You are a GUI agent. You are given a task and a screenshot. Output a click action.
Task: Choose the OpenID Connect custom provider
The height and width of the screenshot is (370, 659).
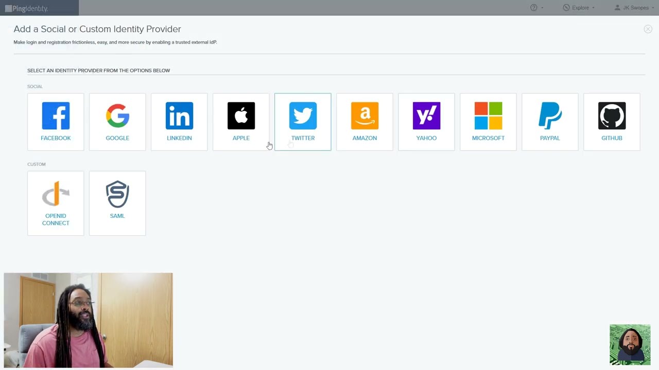[56, 203]
